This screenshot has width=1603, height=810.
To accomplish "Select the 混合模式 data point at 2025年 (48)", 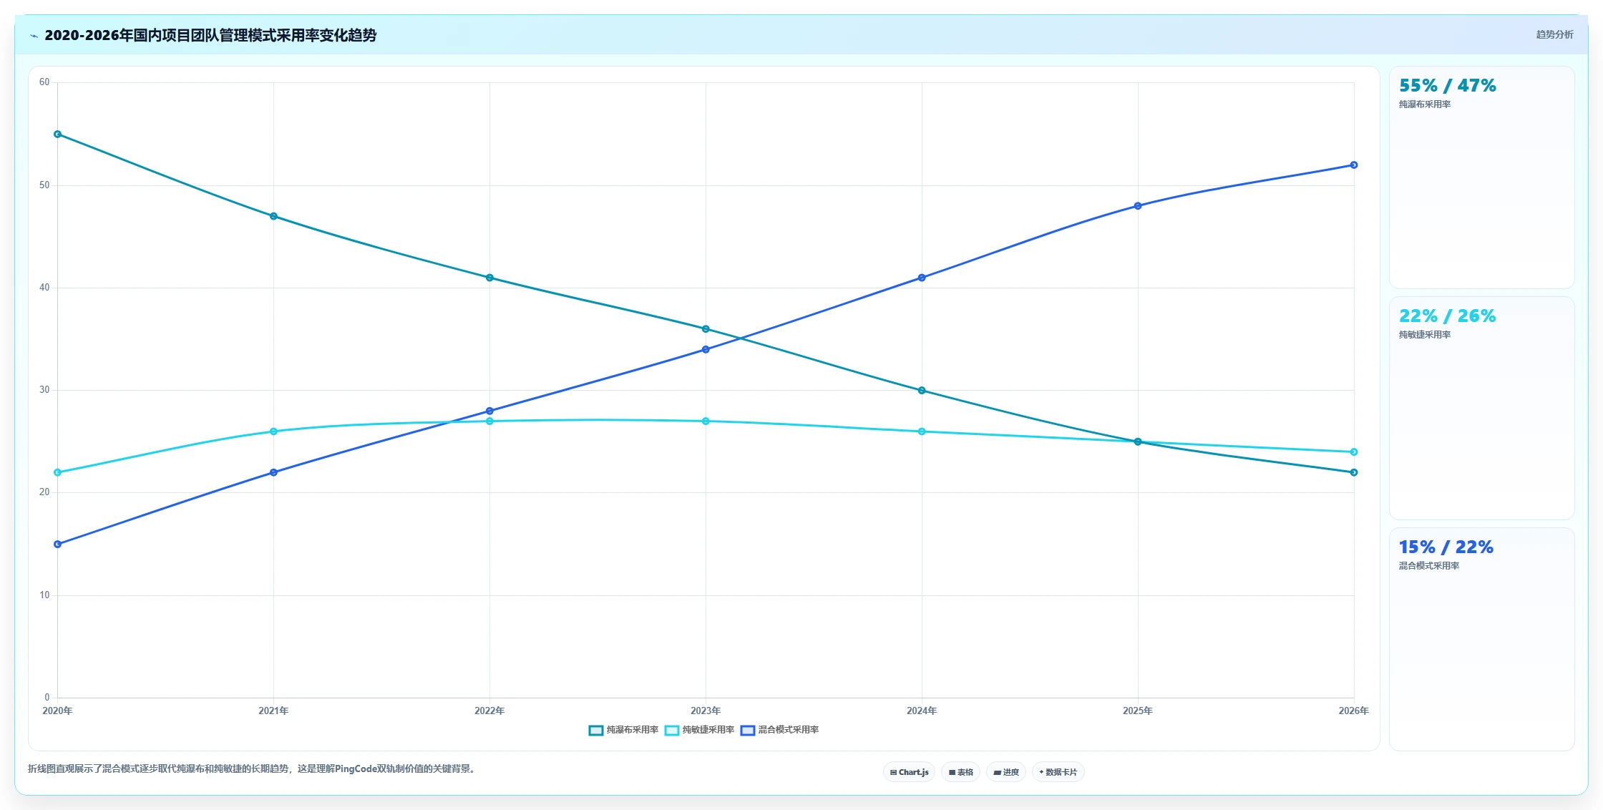I will pyautogui.click(x=1138, y=206).
